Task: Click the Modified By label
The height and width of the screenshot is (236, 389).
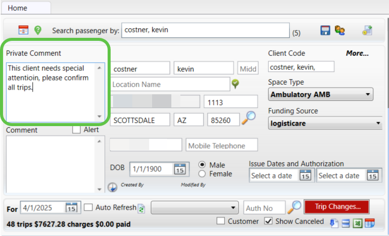Action: point(193,185)
